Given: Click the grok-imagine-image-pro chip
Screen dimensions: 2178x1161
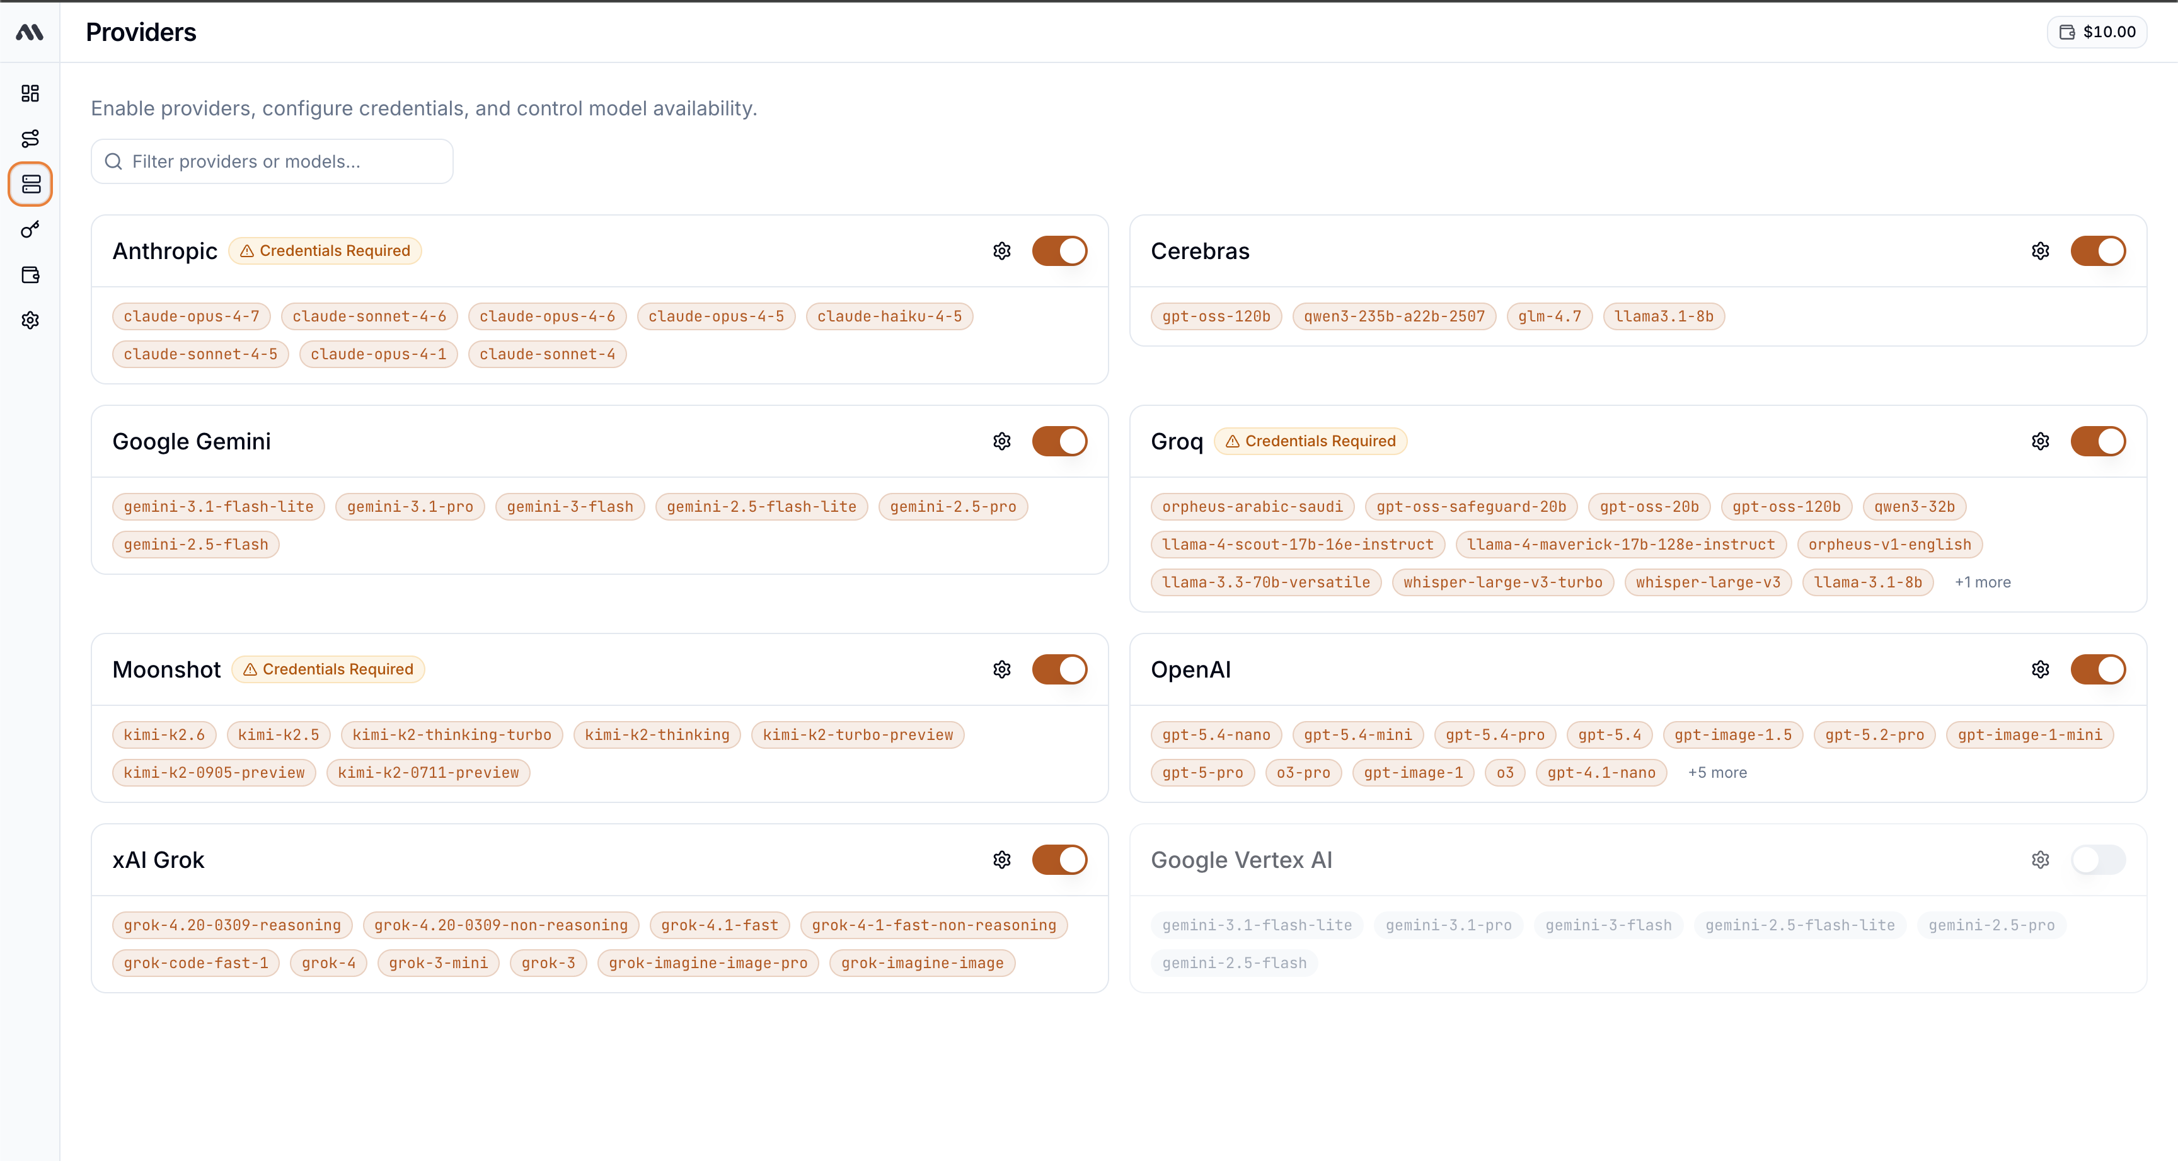Looking at the screenshot, I should pos(708,963).
